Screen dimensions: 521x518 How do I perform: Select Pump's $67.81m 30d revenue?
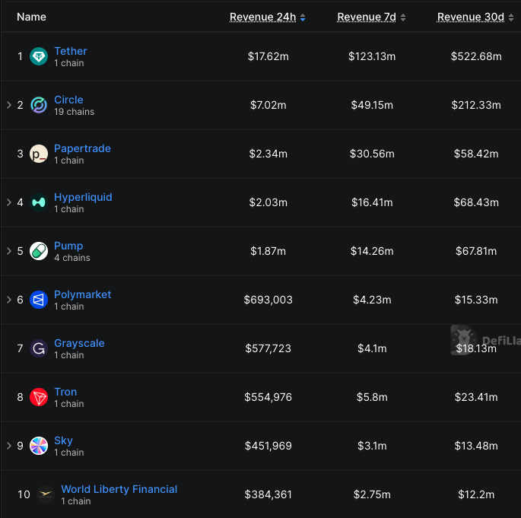click(476, 251)
